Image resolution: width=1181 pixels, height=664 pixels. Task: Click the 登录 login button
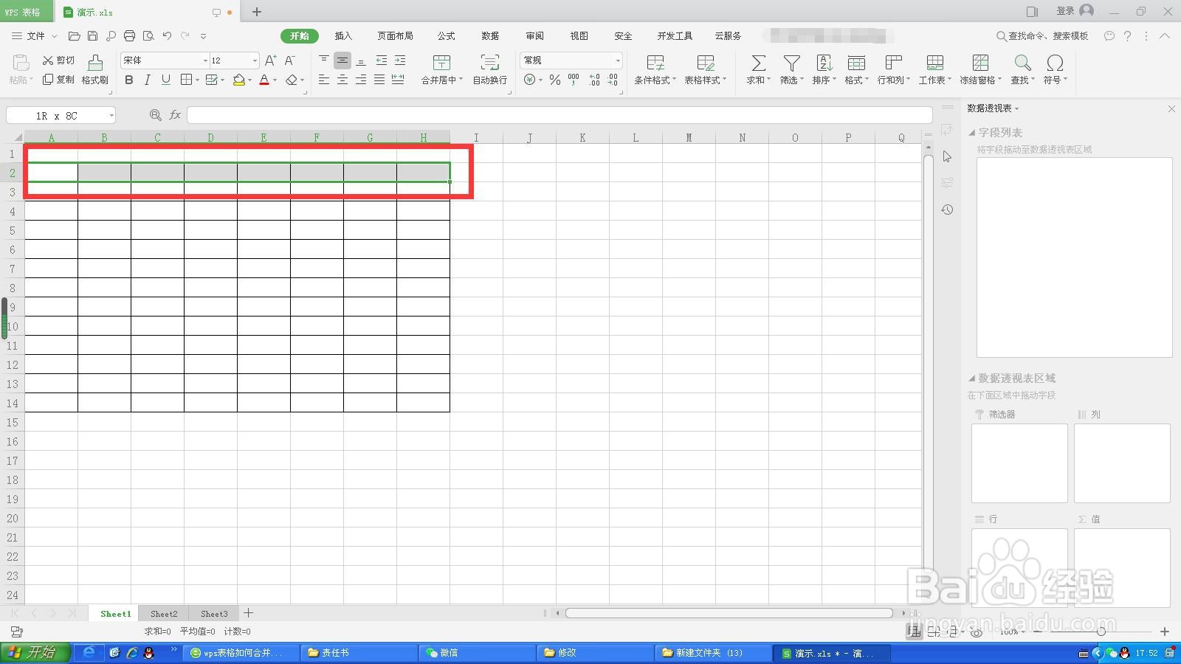tap(1075, 11)
